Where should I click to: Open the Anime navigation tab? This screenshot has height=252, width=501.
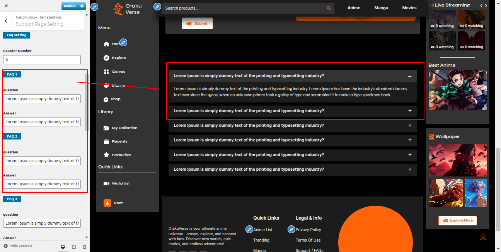[x=354, y=8]
